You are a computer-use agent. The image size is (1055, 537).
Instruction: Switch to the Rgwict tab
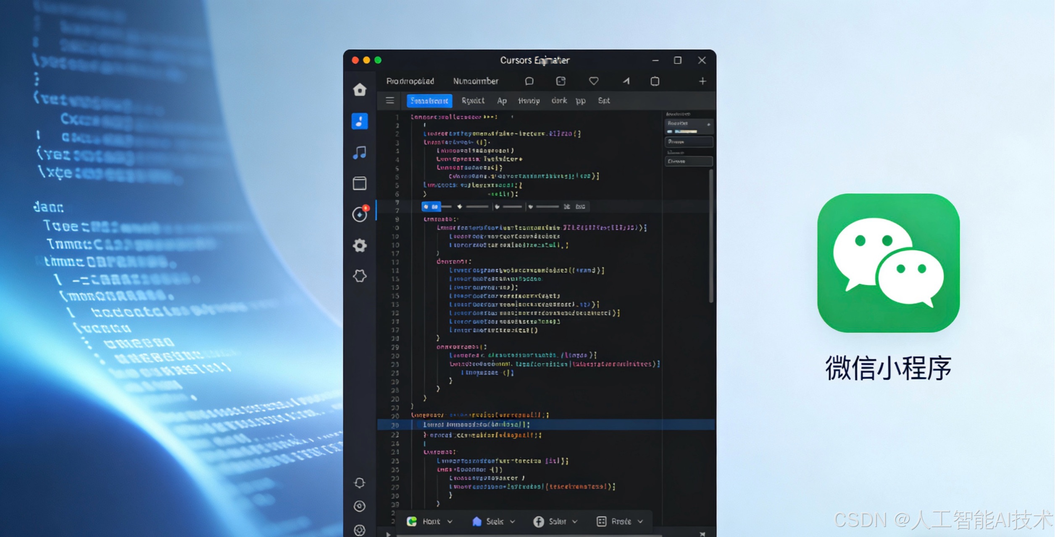pos(473,101)
